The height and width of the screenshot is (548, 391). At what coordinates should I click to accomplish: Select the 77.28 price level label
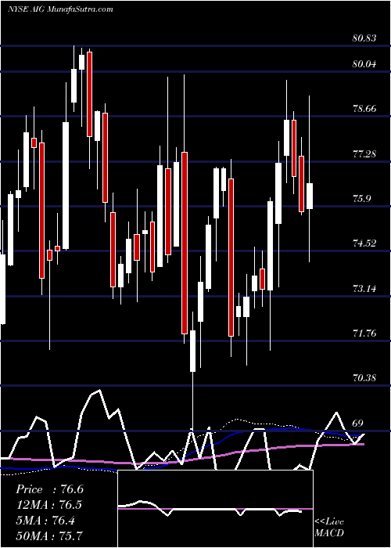(364, 153)
